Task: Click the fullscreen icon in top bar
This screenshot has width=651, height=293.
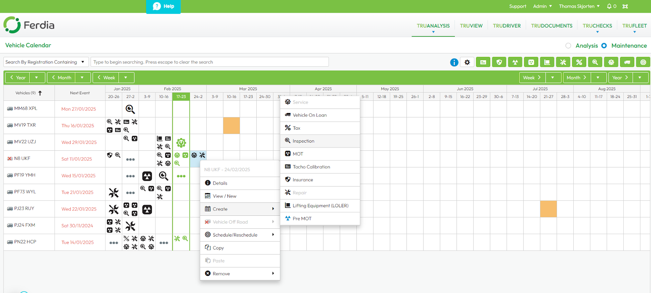Action: [625, 6]
